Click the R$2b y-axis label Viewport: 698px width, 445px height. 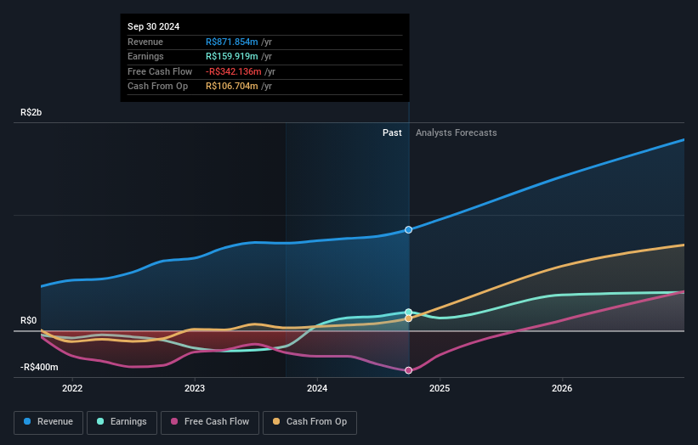point(31,112)
